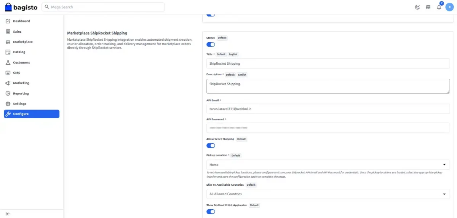Toggle Show Method If Not Applicable
Viewport: 457px width, 218px height.
[x=211, y=212]
